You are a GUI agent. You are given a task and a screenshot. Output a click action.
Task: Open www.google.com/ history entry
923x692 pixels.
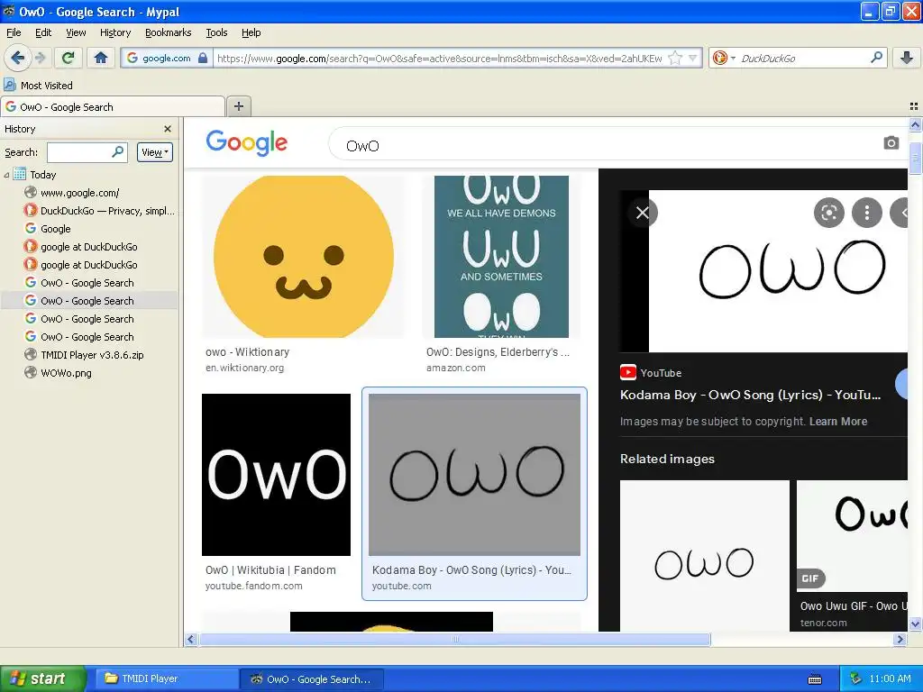pyautogui.click(x=79, y=193)
